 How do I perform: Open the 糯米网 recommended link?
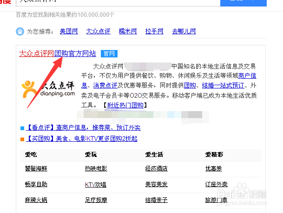click(x=128, y=31)
